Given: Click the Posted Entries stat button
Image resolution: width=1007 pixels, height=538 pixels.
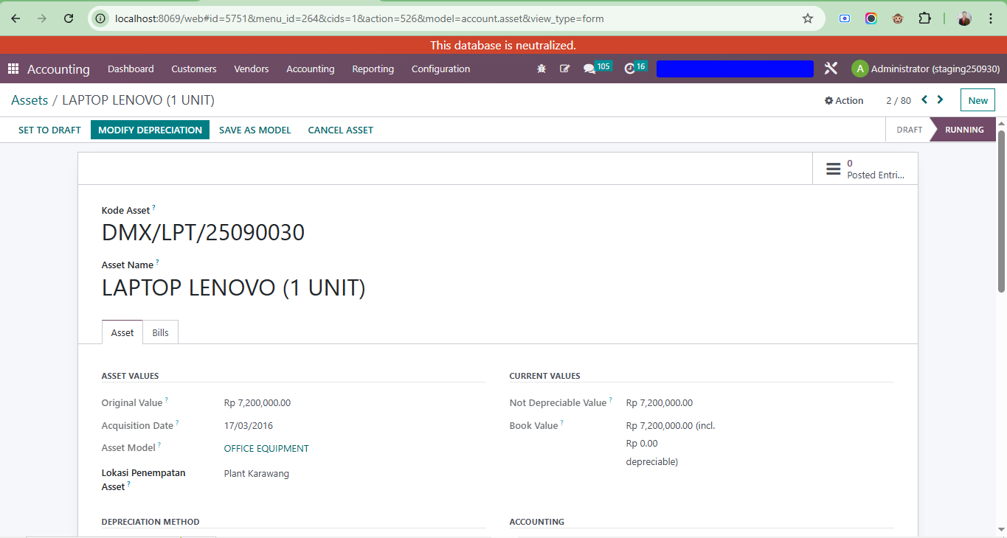Looking at the screenshot, I should tap(865, 169).
